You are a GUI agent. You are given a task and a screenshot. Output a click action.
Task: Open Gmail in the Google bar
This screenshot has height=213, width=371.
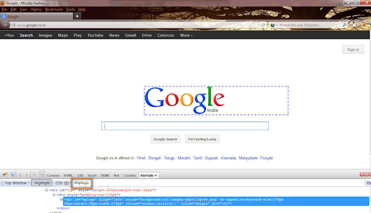pyautogui.click(x=130, y=35)
